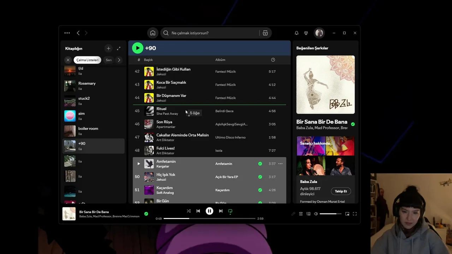Toggle liked status in now-playing bar
Viewport: 452px width, 254px height.
point(146,214)
